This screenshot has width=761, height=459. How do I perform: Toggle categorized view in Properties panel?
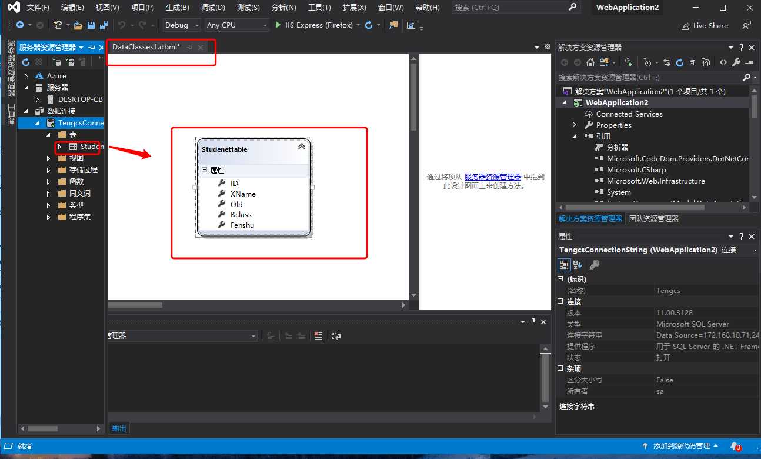pyautogui.click(x=563, y=265)
